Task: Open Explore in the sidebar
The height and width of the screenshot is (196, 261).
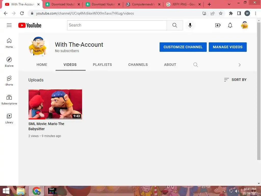Action: point(9,62)
